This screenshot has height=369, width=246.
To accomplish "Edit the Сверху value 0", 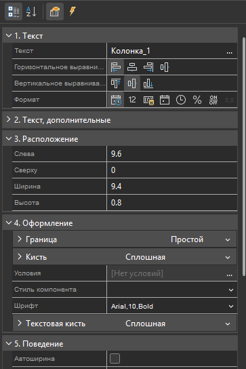I will tap(172, 170).
